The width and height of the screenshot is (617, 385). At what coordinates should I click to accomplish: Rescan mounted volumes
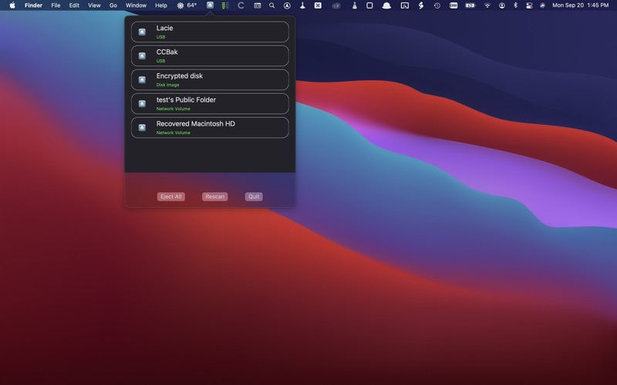click(215, 196)
